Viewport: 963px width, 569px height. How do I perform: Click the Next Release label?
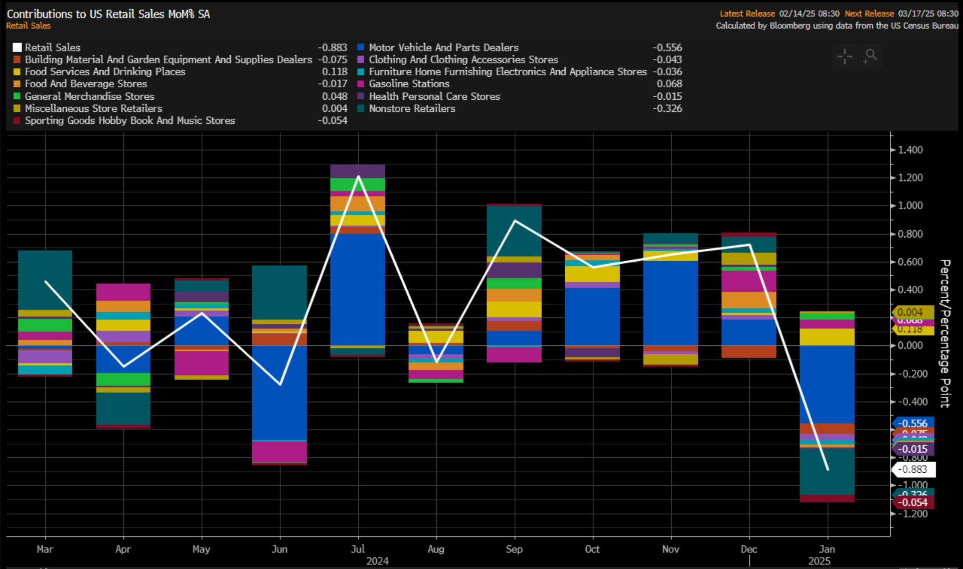869,14
